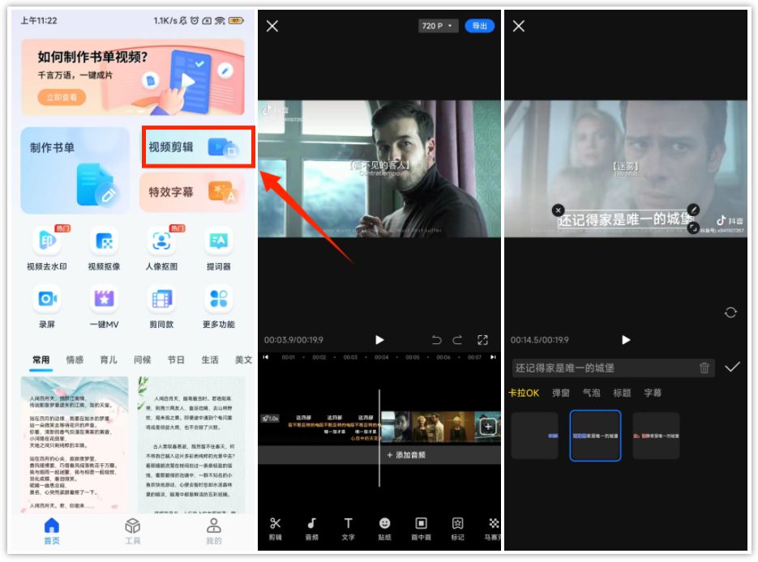Screen dimensions: 758x562
Task: Select the 问候 category tab
Action: [x=143, y=360]
